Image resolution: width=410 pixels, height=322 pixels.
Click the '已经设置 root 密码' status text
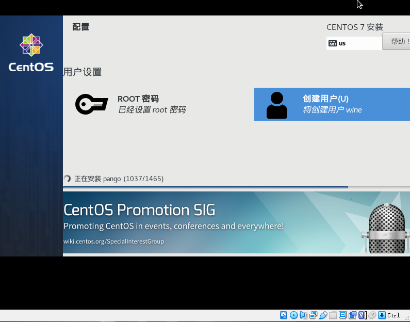pyautogui.click(x=152, y=109)
